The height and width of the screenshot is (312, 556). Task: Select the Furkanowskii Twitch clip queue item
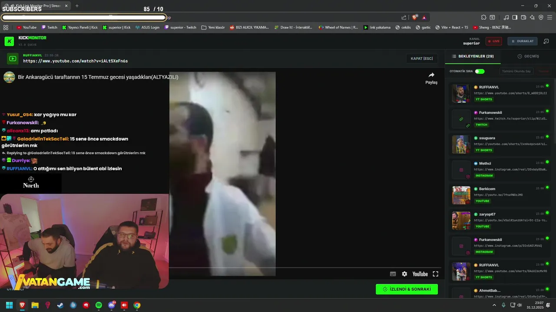(499, 119)
